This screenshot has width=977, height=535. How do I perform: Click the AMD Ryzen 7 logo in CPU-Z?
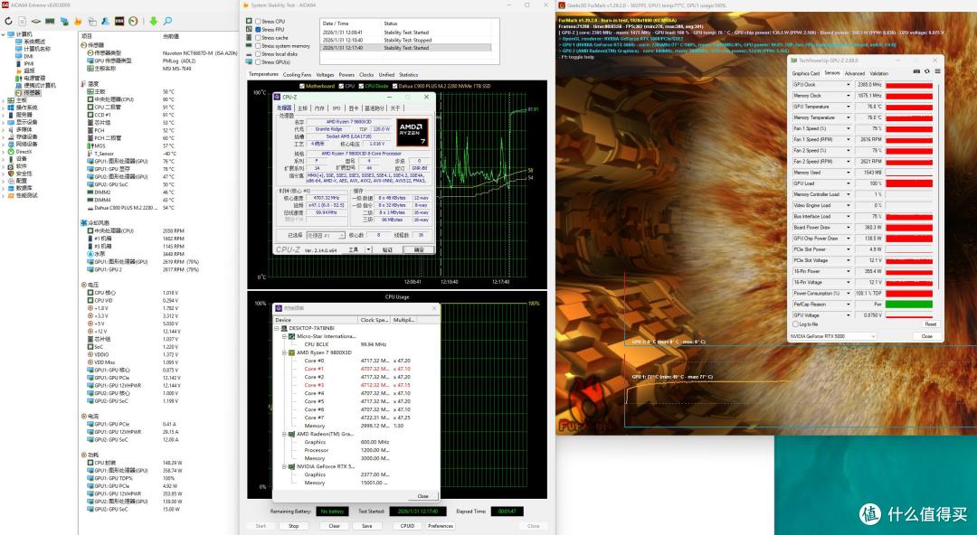point(412,132)
